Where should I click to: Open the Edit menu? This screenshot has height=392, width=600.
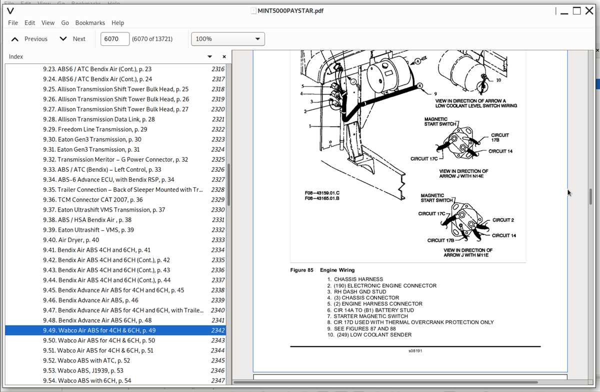tap(30, 23)
